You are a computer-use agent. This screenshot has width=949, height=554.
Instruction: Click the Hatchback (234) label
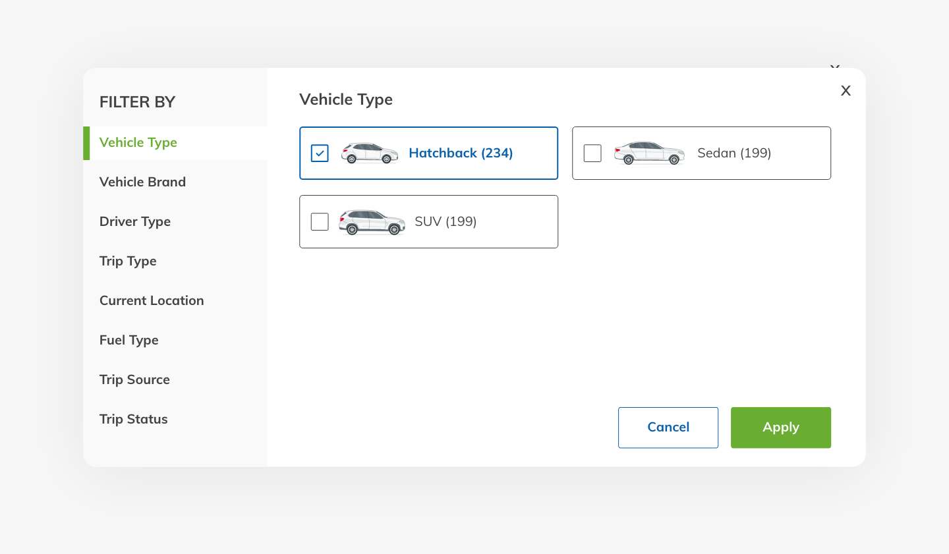coord(461,153)
